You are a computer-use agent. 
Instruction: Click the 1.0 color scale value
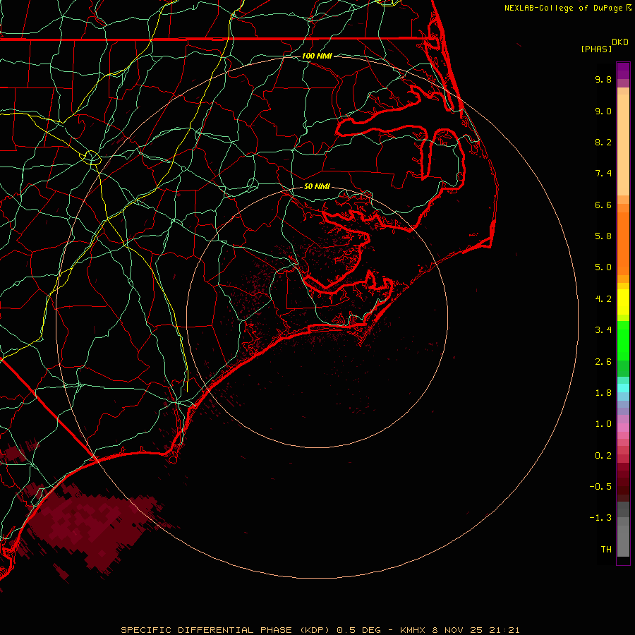pos(603,424)
